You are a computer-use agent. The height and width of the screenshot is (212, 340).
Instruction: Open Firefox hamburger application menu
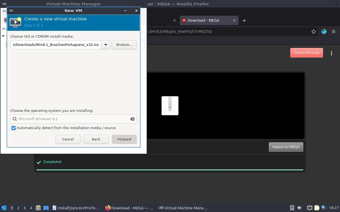(334, 32)
